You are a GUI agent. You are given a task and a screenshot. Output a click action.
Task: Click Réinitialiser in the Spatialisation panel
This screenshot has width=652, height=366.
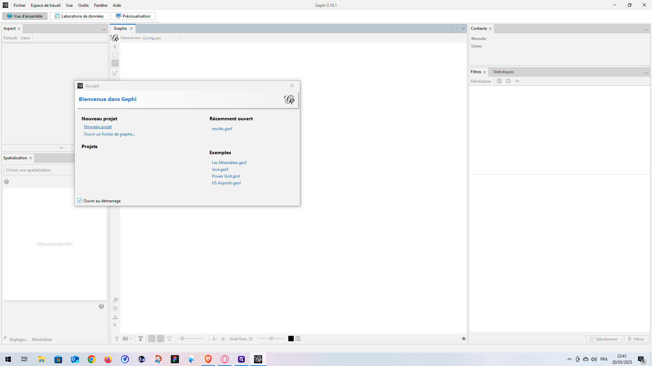click(42, 340)
